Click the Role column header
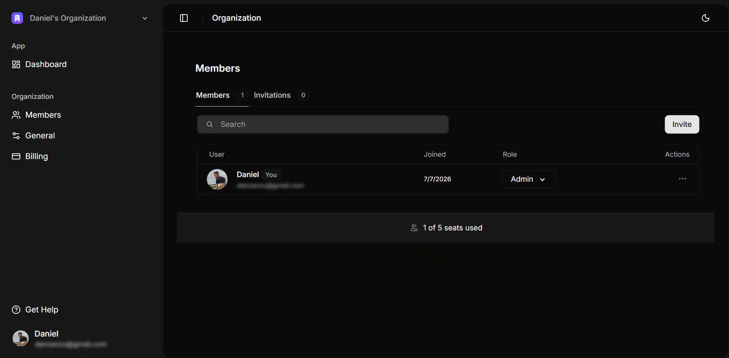729x358 pixels. point(510,154)
